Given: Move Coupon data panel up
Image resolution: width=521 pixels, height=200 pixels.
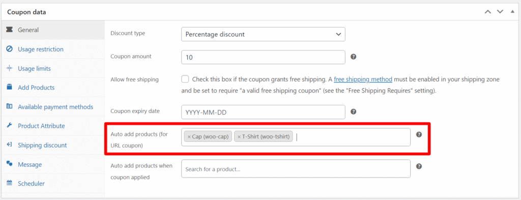Looking at the screenshot, I should tap(487, 12).
